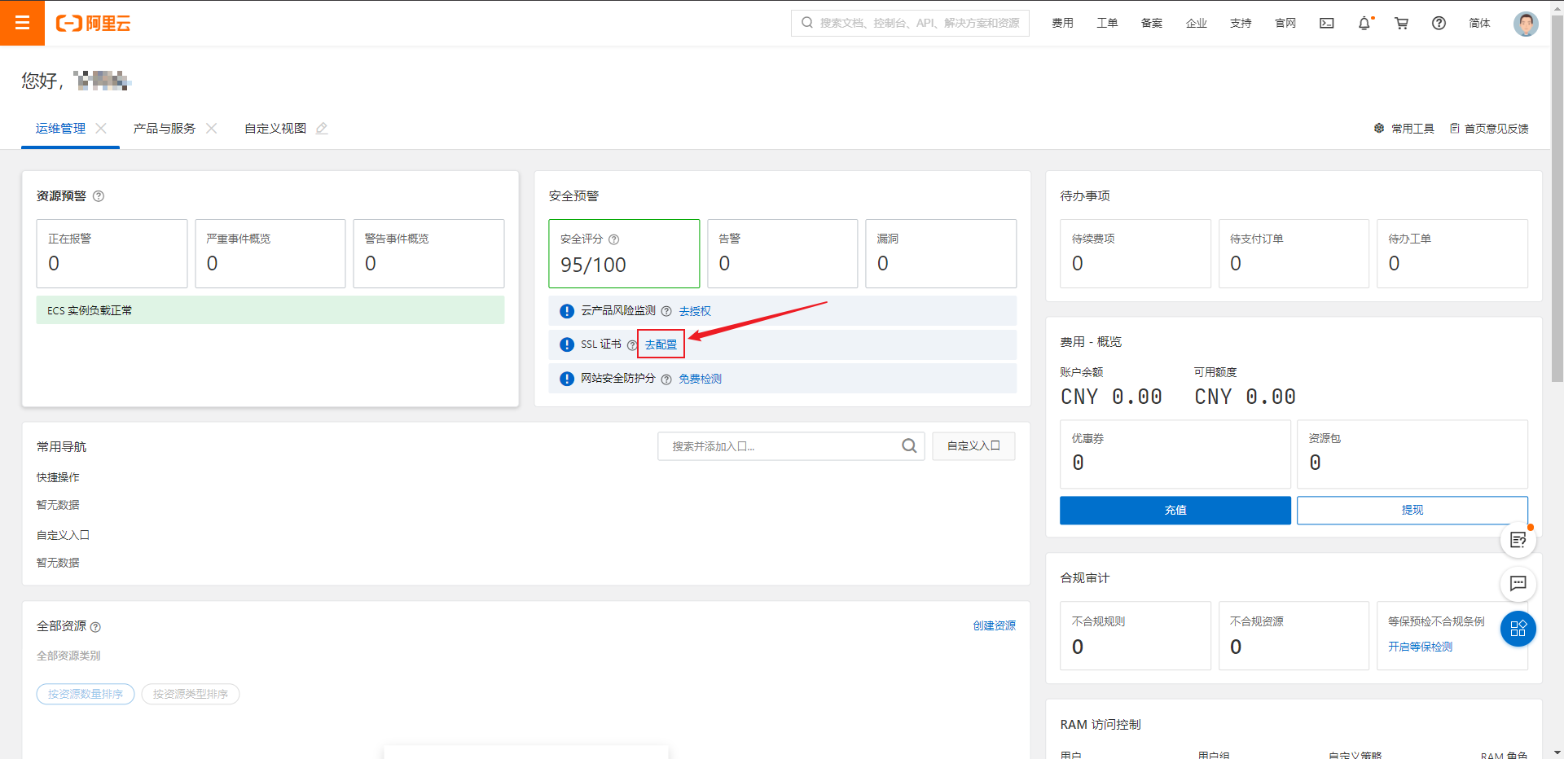This screenshot has height=759, width=1564.
Task: Click the help icon next to SSL 证书
Action: pyautogui.click(x=631, y=344)
